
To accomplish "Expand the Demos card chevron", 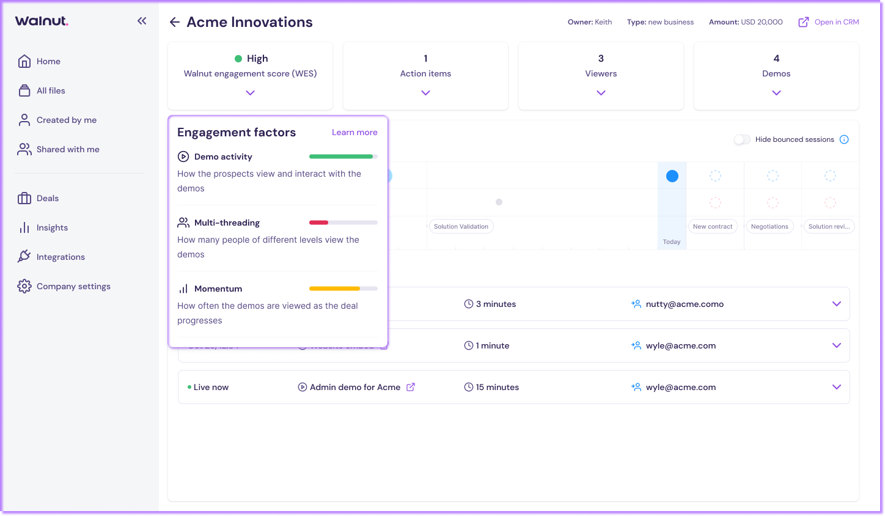I will (x=776, y=93).
